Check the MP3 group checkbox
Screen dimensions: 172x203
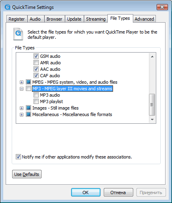(x=28, y=89)
